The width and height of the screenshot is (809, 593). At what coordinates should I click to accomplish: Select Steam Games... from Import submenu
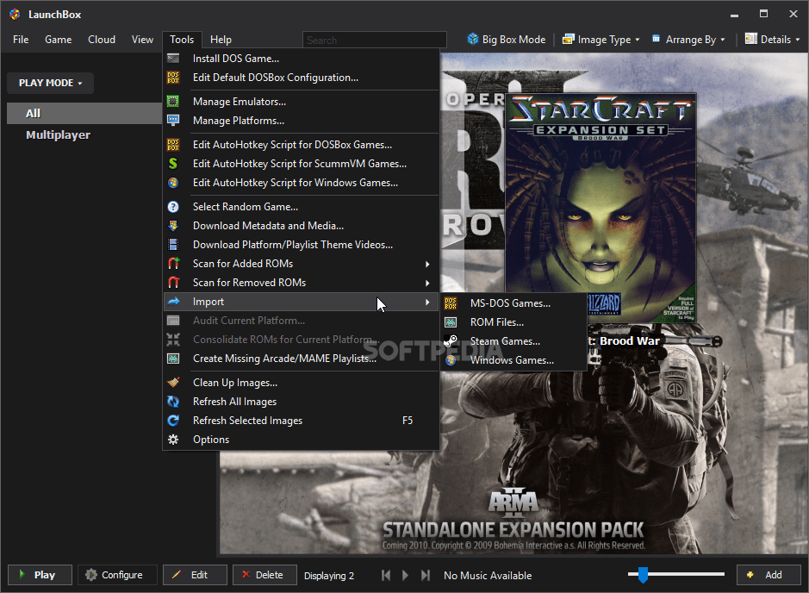click(513, 341)
